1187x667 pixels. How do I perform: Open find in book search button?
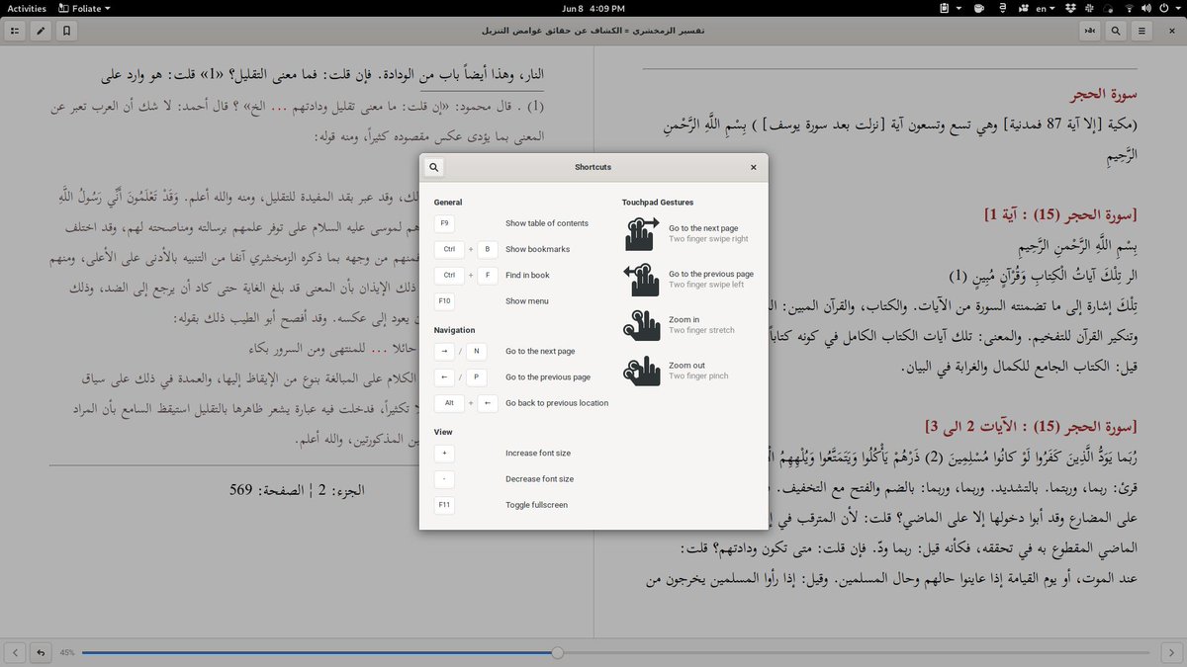[1116, 31]
